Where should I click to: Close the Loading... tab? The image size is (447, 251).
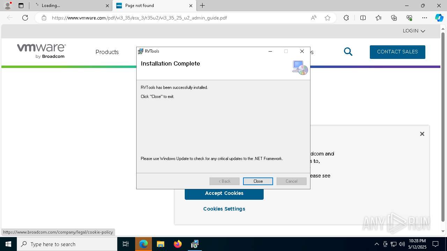(107, 6)
